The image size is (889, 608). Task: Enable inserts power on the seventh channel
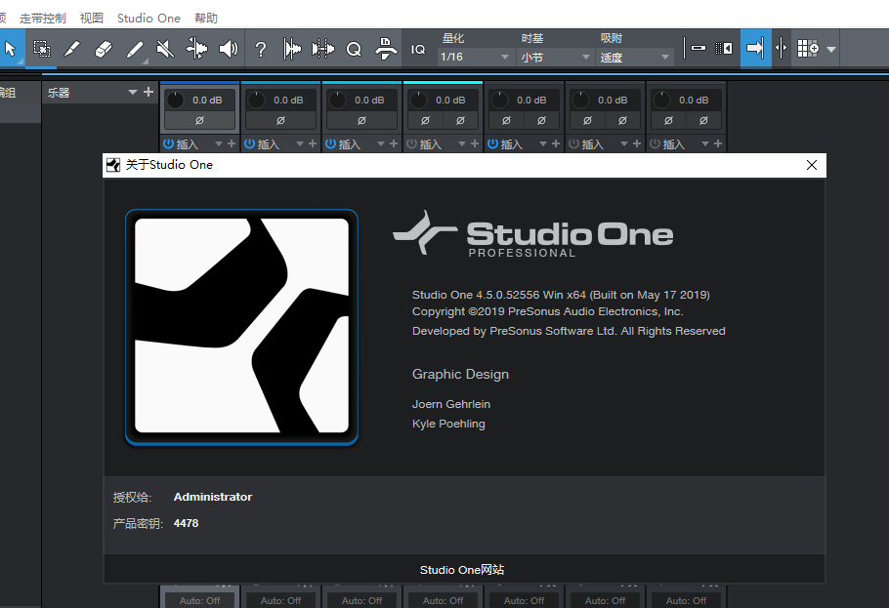click(x=655, y=143)
